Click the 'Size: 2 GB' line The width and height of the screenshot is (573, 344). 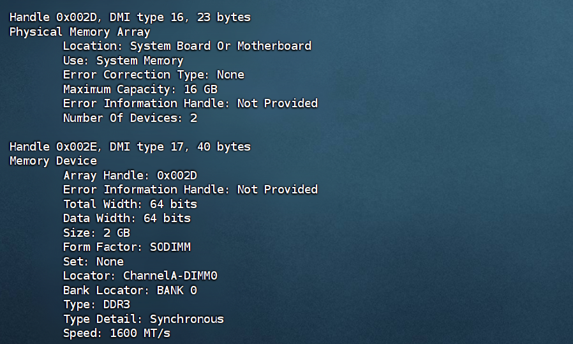click(x=96, y=233)
